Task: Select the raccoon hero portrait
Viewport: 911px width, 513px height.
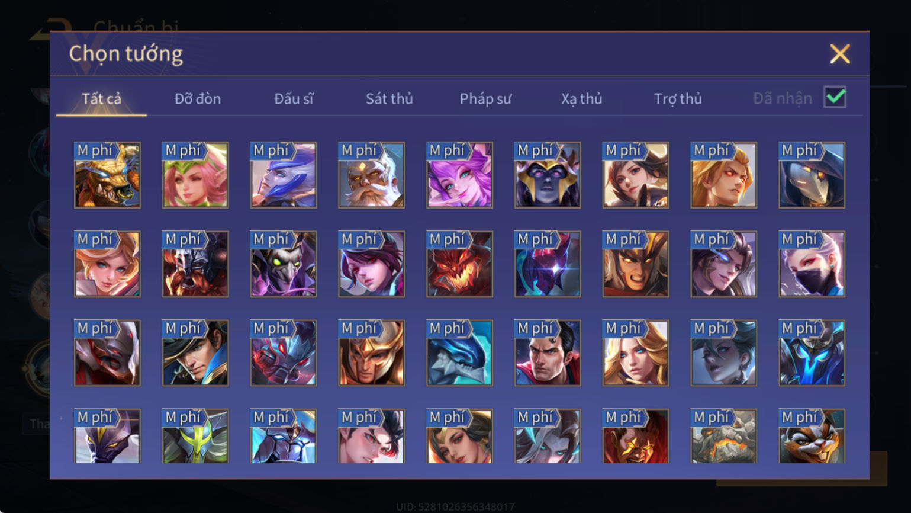Action: click(x=812, y=436)
